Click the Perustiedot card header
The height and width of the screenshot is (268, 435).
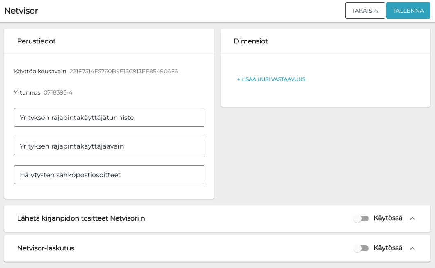pos(37,41)
